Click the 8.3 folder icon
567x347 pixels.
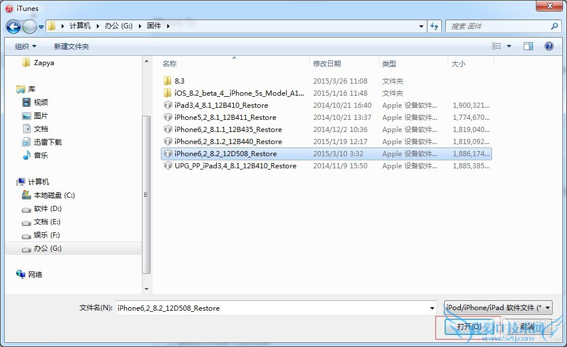[x=167, y=81]
